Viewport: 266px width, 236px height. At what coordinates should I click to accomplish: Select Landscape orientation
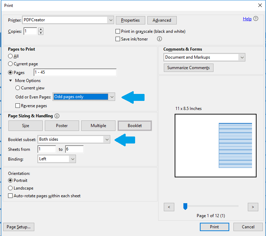[10, 188]
